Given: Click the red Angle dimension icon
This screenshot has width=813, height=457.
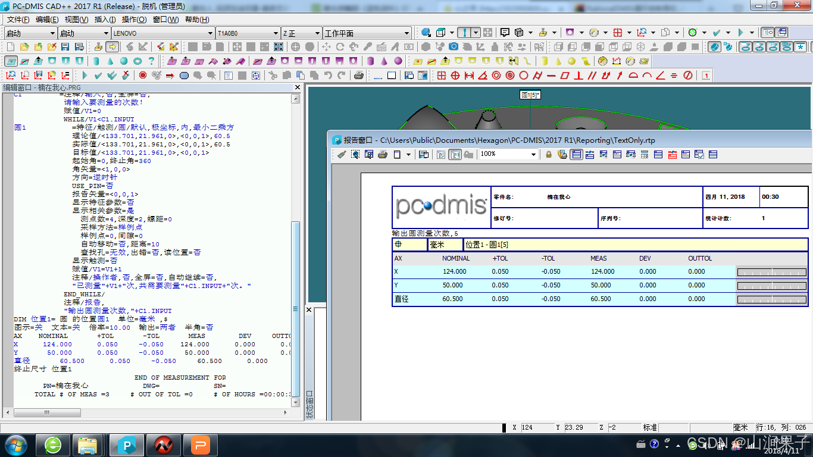Looking at the screenshot, I should [483, 76].
